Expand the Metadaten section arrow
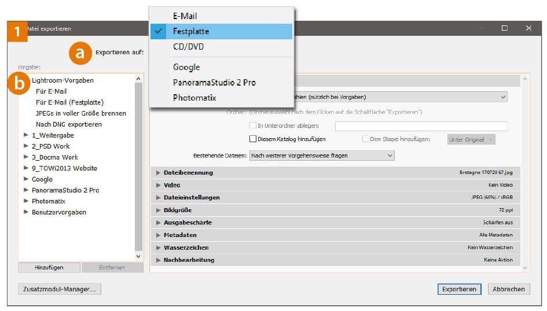This screenshot has width=547, height=311. (x=158, y=235)
